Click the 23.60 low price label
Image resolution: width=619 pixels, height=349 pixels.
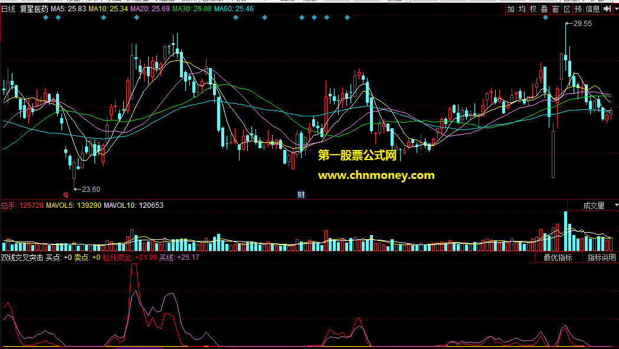(91, 190)
